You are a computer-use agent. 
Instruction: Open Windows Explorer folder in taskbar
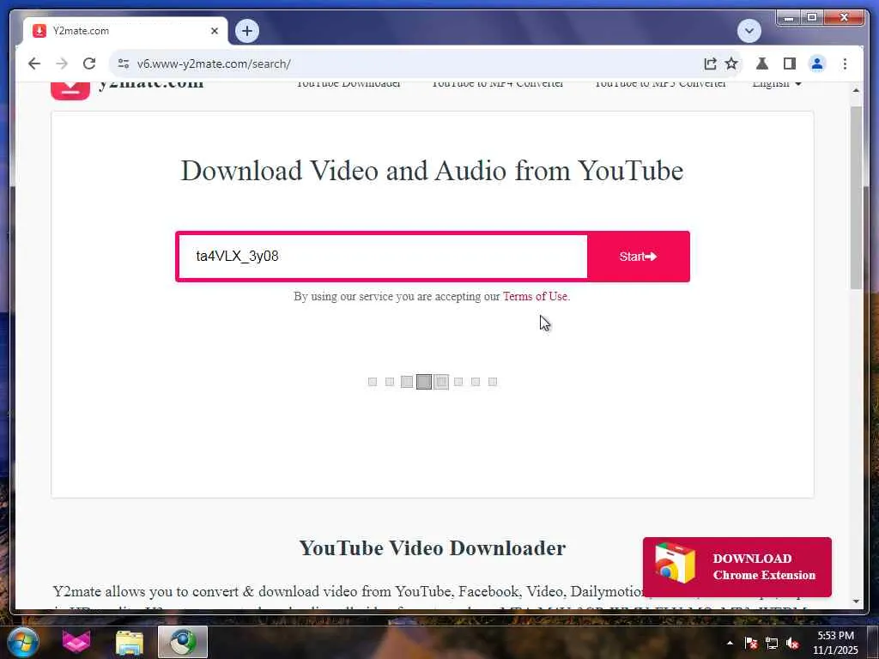click(130, 642)
